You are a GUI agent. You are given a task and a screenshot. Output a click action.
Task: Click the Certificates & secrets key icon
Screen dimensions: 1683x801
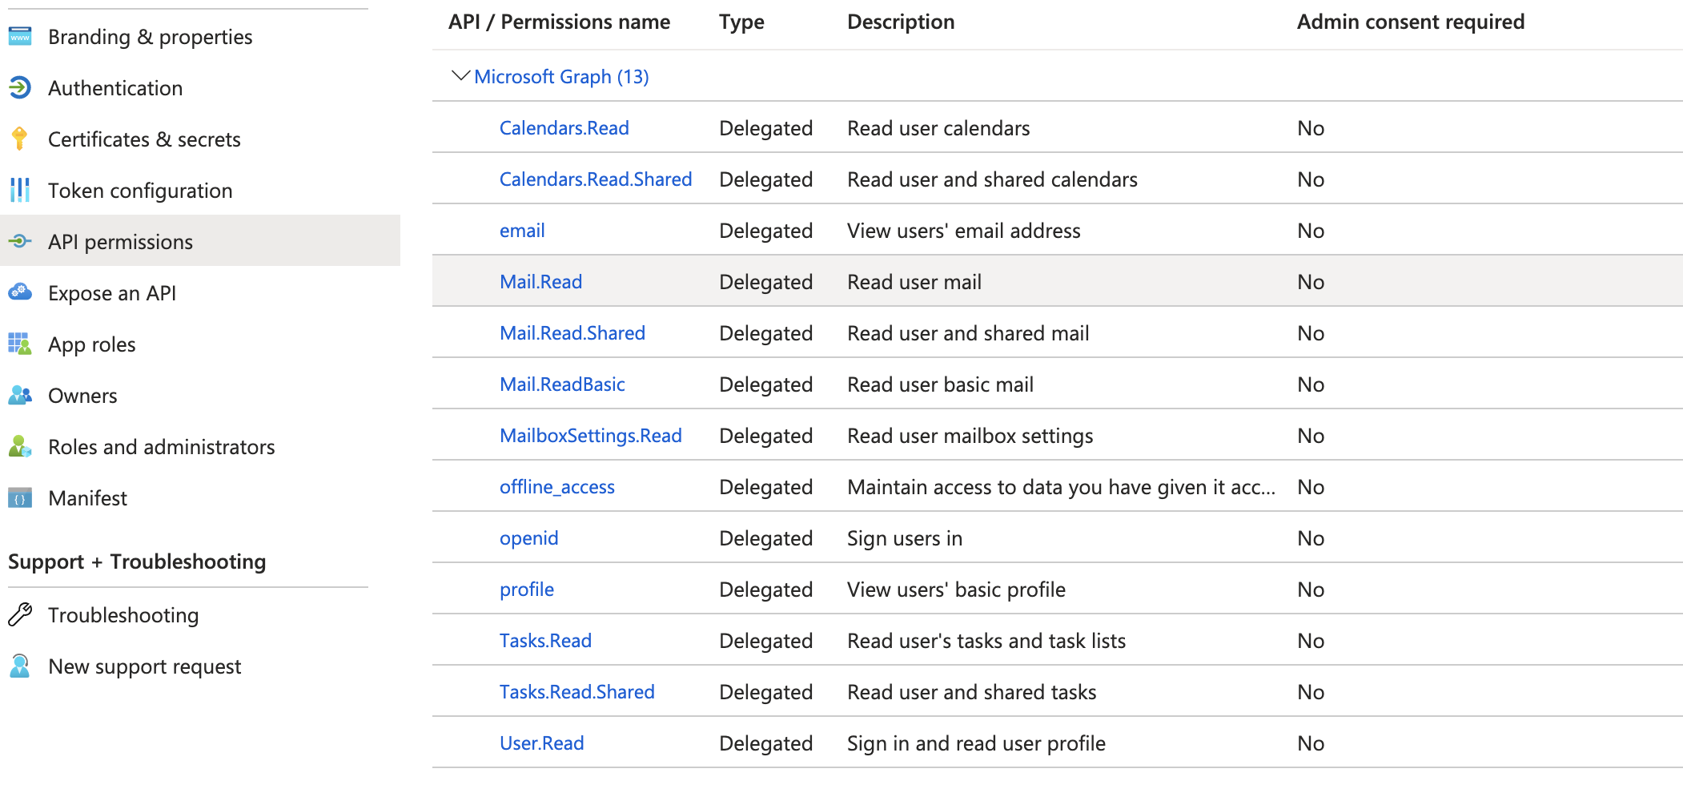tap(20, 139)
